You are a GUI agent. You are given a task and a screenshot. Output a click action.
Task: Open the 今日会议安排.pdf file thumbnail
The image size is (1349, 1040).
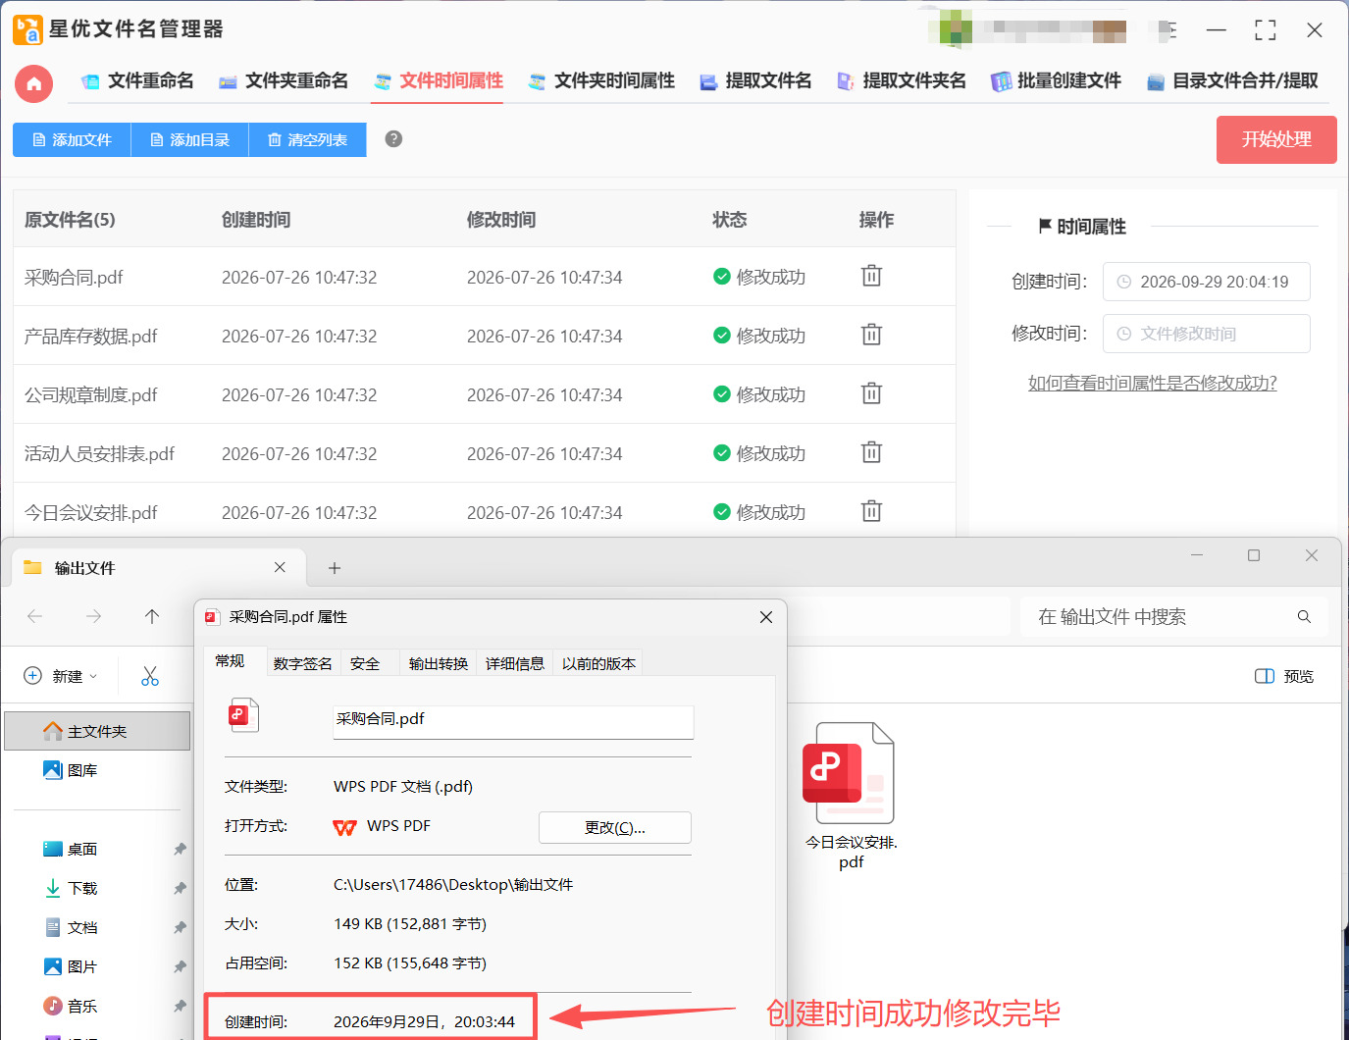click(x=850, y=795)
